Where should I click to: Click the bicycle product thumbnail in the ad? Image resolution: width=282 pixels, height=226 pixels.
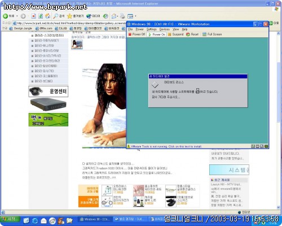[107, 202]
